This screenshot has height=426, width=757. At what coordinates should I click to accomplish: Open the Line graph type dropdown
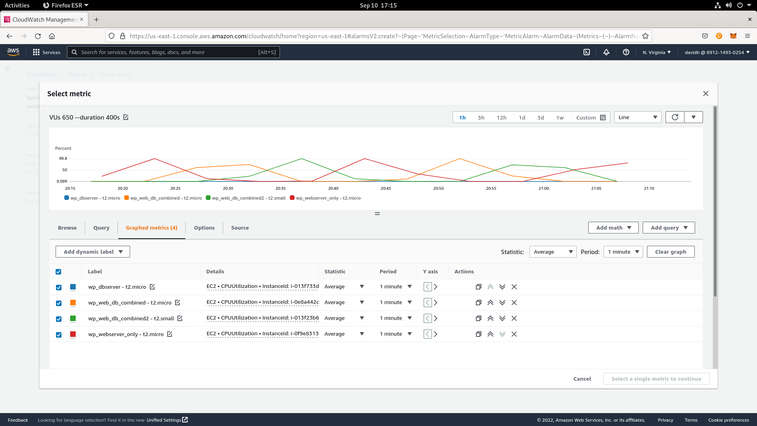[x=638, y=117]
